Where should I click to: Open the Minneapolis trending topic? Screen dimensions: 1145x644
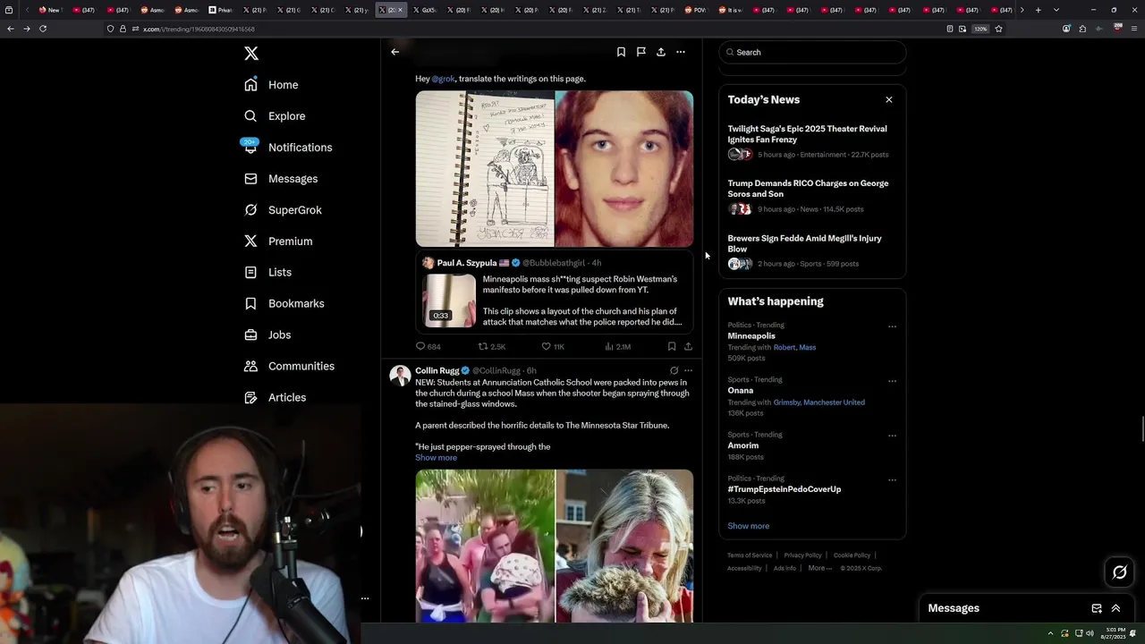pos(751,336)
